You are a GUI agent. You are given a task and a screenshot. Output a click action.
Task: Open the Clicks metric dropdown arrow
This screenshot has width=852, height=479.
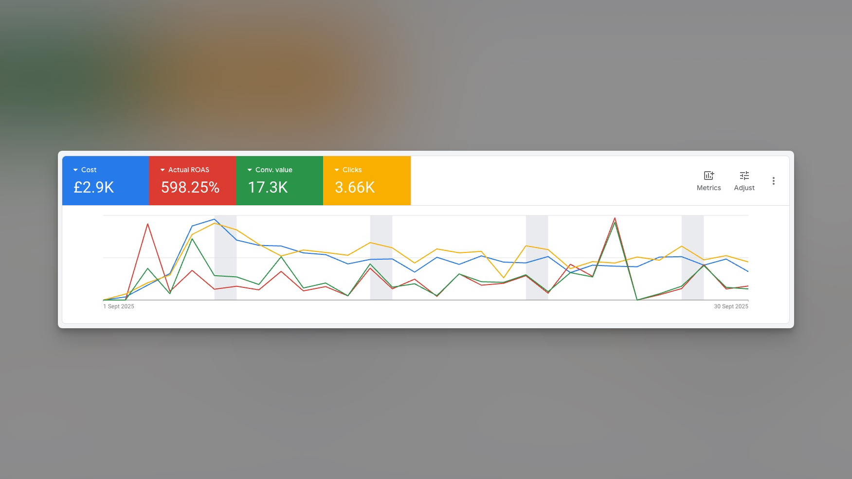tap(337, 170)
